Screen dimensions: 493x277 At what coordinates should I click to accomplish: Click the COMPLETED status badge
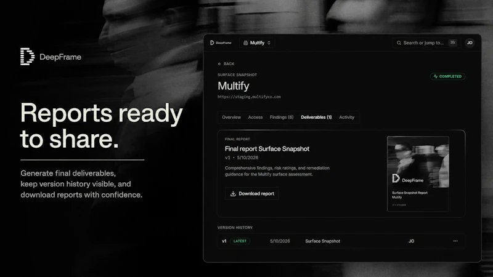coord(447,76)
